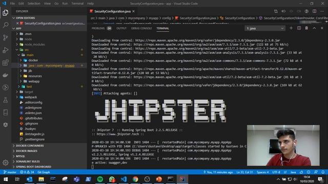This screenshot has width=328, height=184.
Task: Open the File menu
Action: tap(12, 4)
